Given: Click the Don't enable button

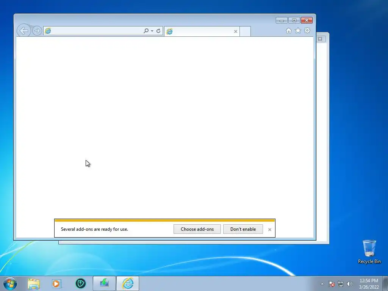Looking at the screenshot, I should point(243,229).
